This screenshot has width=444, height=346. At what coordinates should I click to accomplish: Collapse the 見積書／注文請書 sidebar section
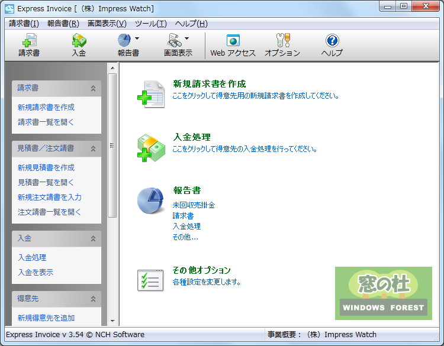[93, 148]
